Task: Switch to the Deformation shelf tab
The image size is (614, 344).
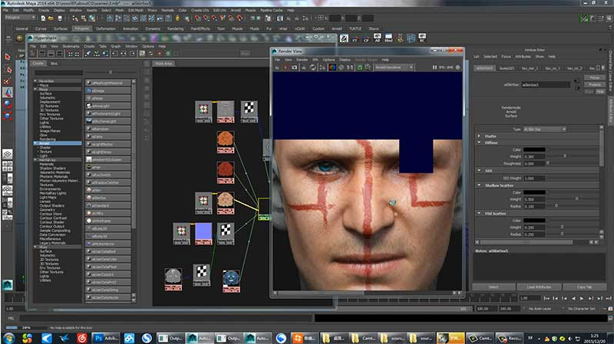Action: point(106,28)
